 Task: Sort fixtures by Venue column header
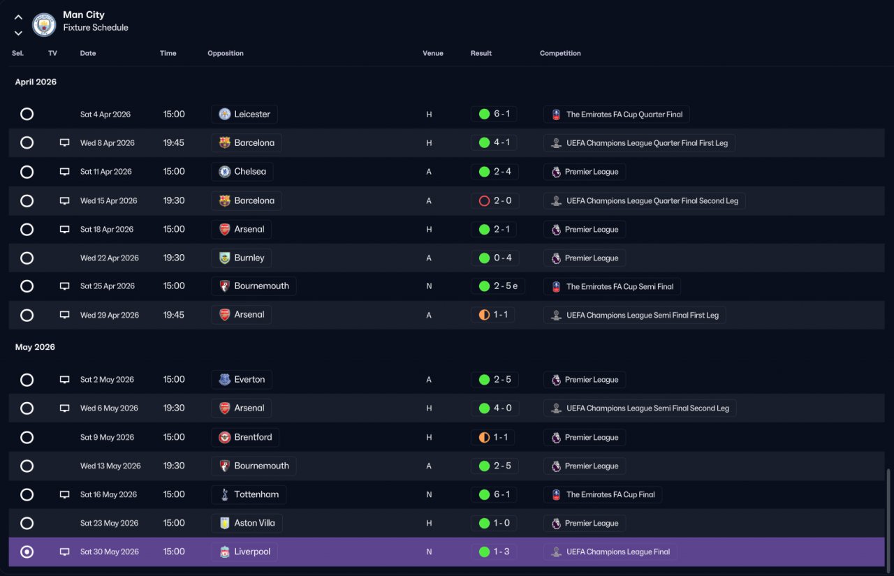[433, 53]
